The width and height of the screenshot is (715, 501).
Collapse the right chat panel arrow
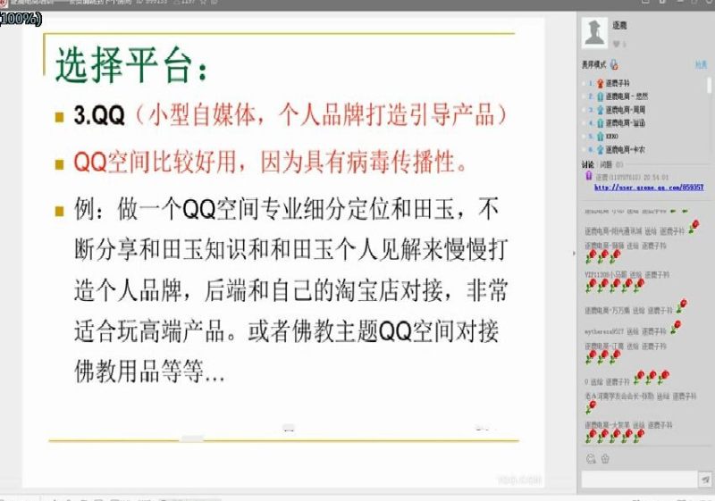coord(574,254)
